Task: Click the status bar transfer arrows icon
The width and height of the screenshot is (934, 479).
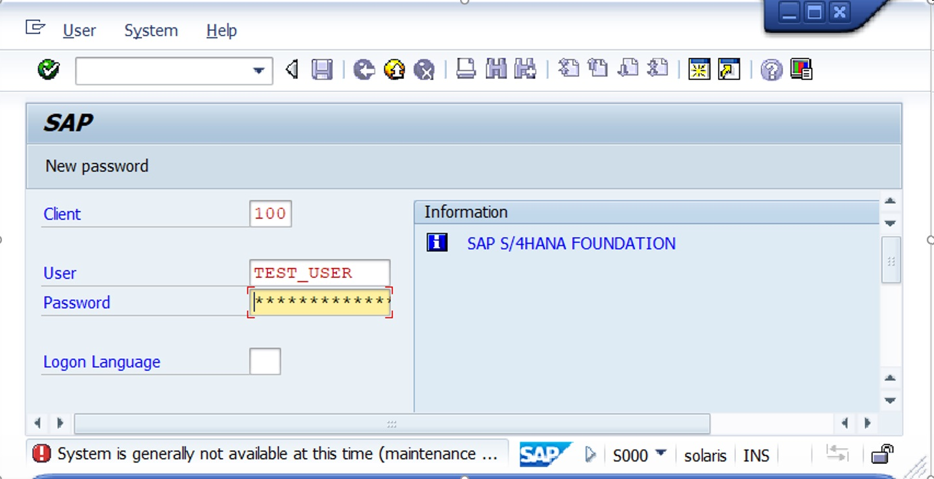Action: [x=837, y=453]
